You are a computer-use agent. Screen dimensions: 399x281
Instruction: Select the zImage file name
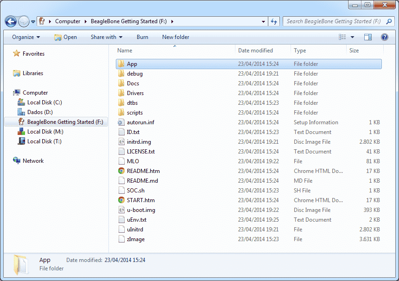(x=136, y=239)
